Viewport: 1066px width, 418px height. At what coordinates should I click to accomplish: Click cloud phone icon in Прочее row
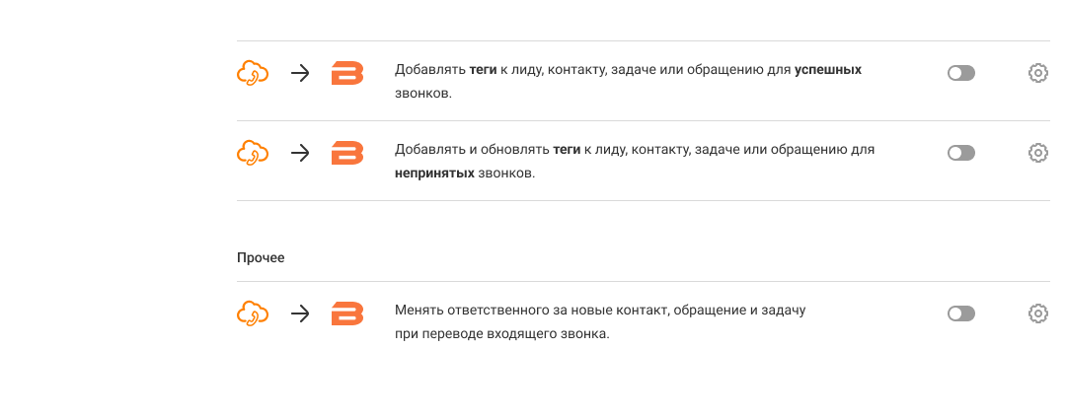pos(254,313)
